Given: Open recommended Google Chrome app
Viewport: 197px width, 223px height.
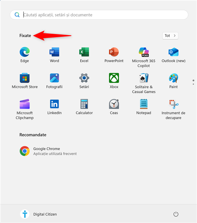Looking at the screenshot, I should pyautogui.click(x=48, y=151).
